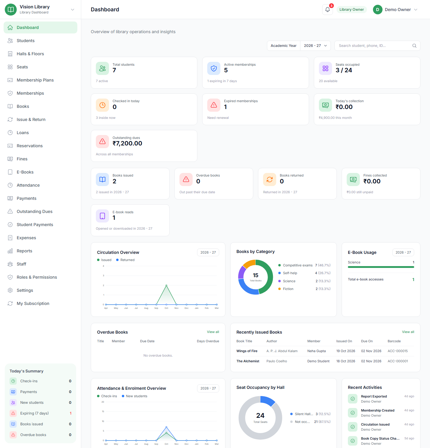
Task: Click View all in Overdue Books
Action: [x=213, y=332]
